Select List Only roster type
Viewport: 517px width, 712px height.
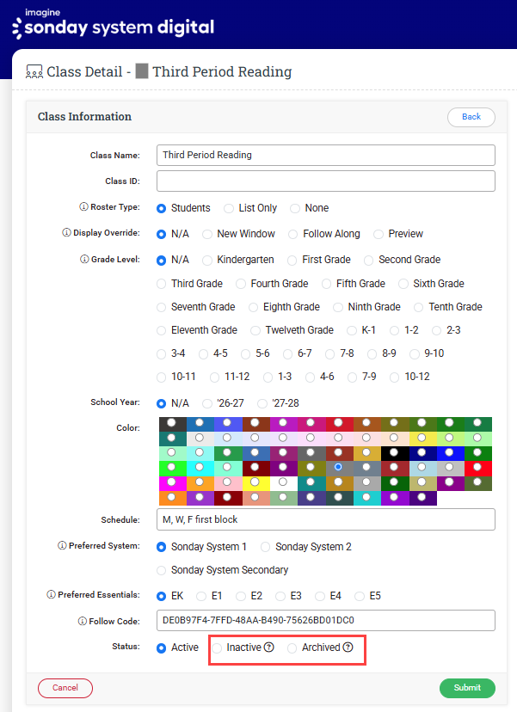tap(229, 208)
